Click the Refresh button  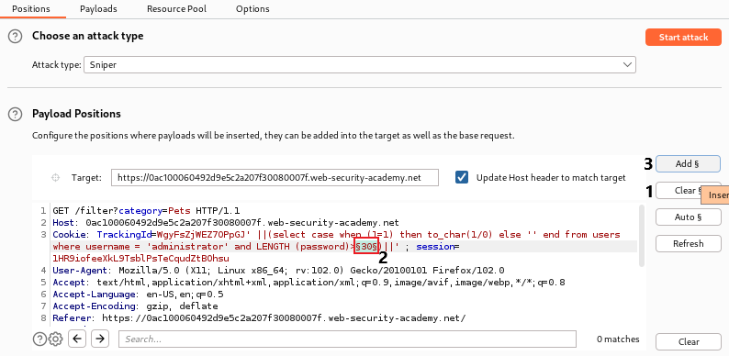tap(688, 243)
